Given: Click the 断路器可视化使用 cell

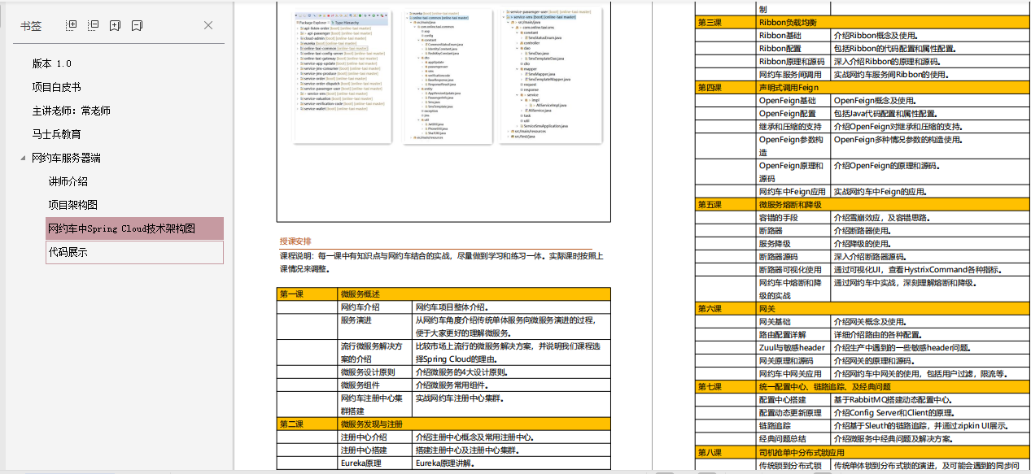Looking at the screenshot, I should pyautogui.click(x=793, y=270).
